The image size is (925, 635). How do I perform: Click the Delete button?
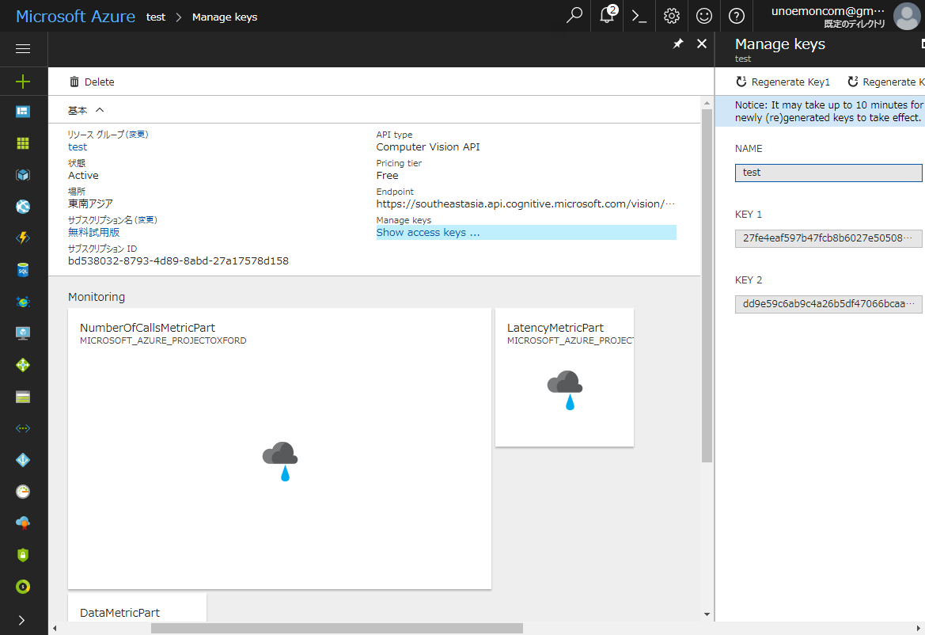tap(92, 82)
